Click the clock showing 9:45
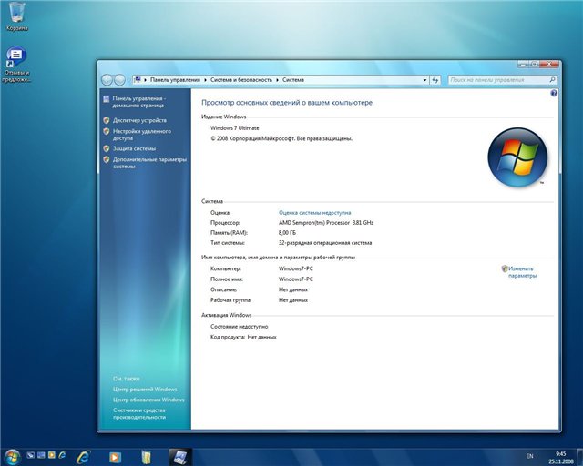 [561, 454]
